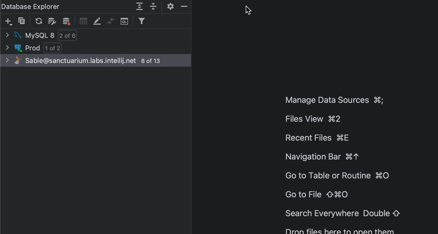Expand the Sable@sanctuarium.labs.intellij.net node

(7, 60)
